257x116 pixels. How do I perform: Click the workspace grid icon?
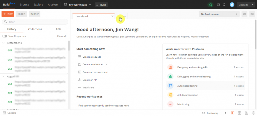pos(66,5)
